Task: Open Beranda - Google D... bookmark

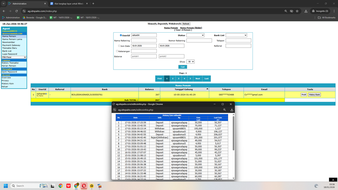Action: 35,17
